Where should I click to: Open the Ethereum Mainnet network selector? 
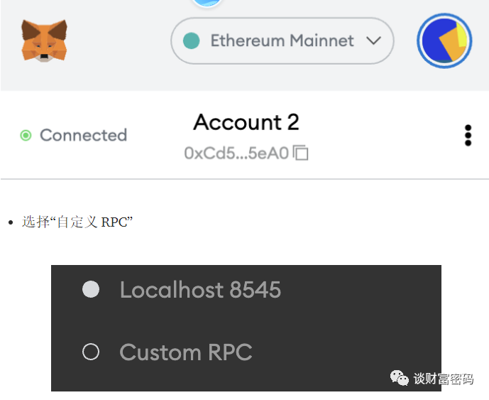[x=282, y=41]
